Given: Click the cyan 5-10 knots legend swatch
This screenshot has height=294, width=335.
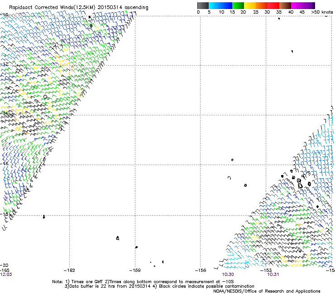Looking at the screenshot, I should (215, 5).
